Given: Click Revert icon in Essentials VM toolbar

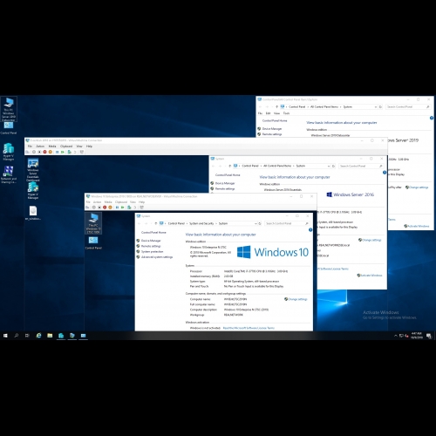Looking at the screenshot, I should pyautogui.click(x=75, y=152).
